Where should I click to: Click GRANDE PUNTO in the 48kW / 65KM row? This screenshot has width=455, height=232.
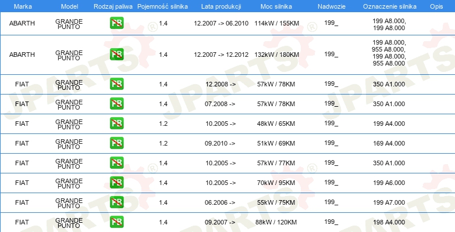(69, 124)
